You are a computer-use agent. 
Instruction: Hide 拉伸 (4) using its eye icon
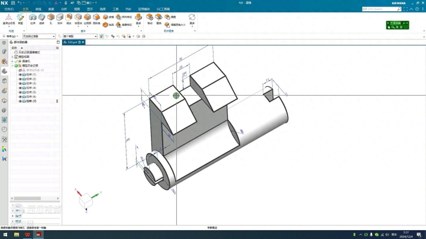pyautogui.click(x=20, y=88)
